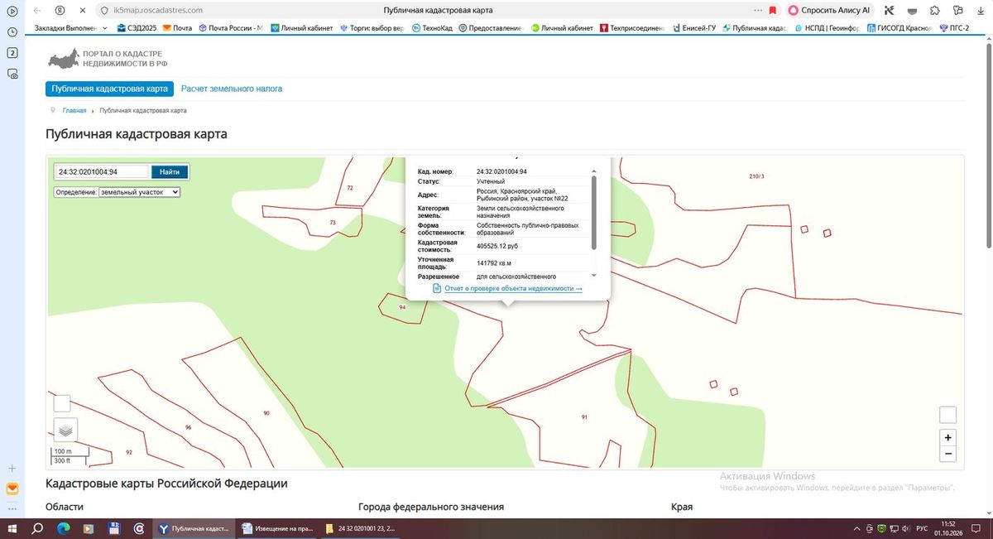993x539 pixels.
Task: Open the 'Почта России' bookmark
Action: coord(230,27)
